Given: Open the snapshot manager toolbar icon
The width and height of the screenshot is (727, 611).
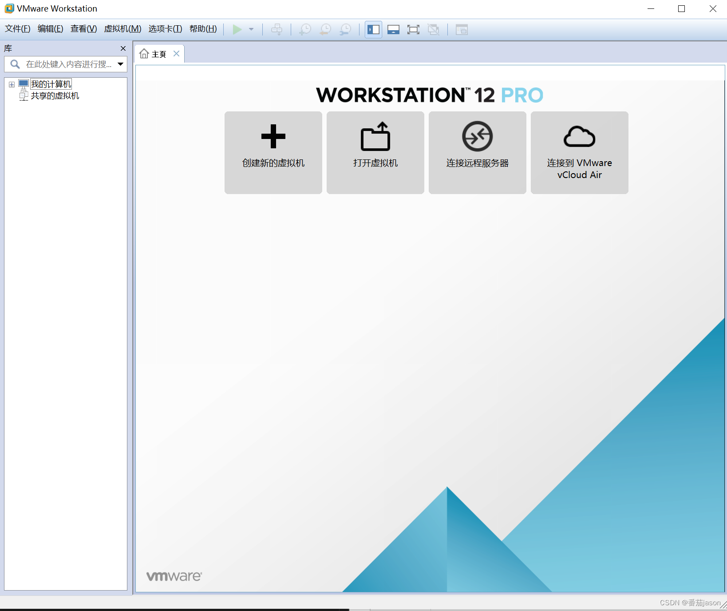Looking at the screenshot, I should 345,29.
